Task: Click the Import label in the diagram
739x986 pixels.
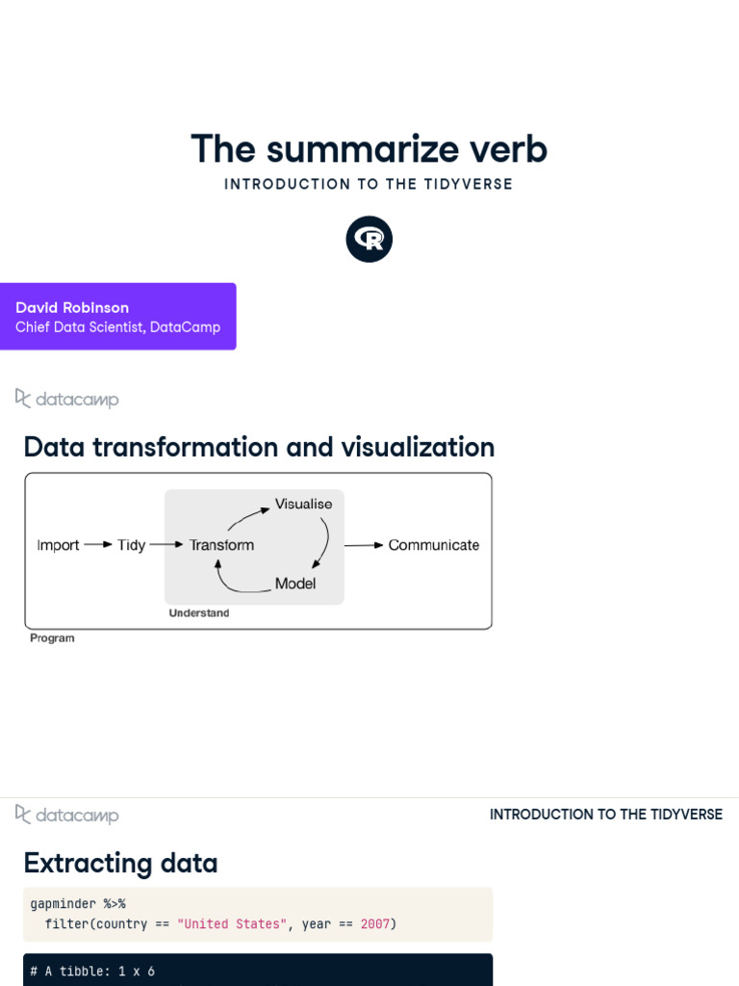Action: click(58, 545)
